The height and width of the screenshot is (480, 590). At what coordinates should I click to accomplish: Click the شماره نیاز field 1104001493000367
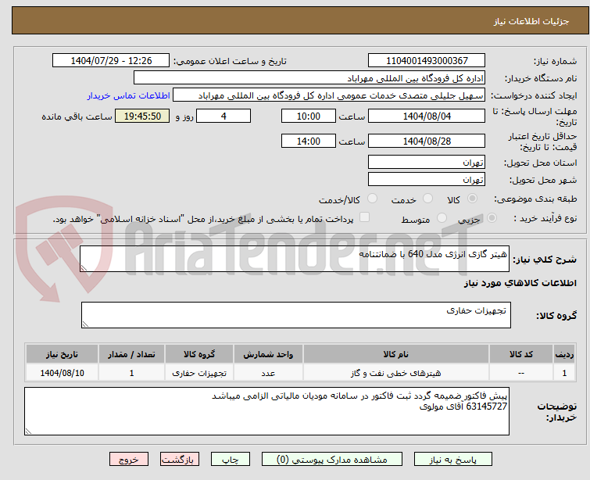pos(427,61)
